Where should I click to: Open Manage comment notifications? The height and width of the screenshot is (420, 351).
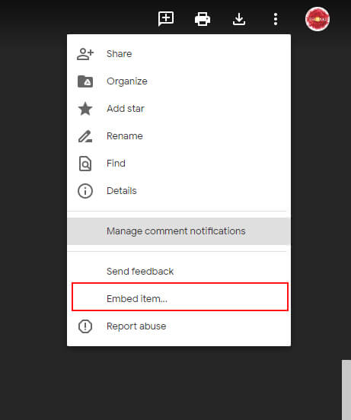pyautogui.click(x=179, y=231)
